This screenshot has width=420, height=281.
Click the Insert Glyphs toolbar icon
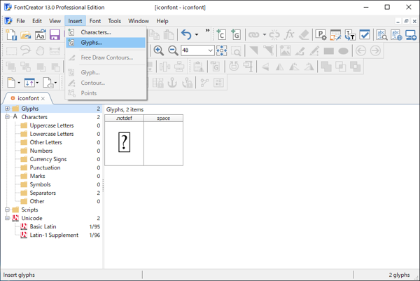(x=236, y=34)
